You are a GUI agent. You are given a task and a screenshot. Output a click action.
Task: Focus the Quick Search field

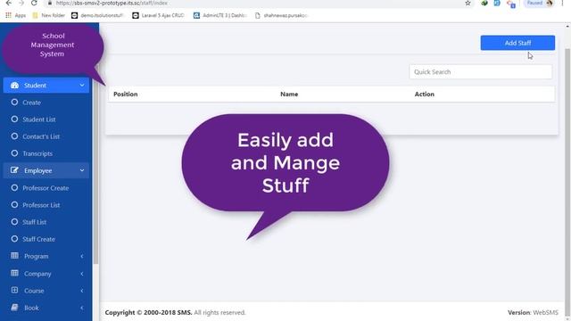coord(481,71)
